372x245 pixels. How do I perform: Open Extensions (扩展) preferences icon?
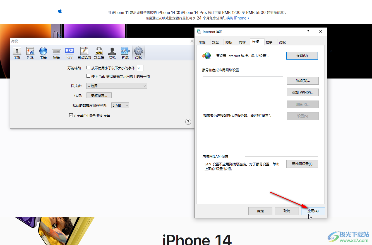(x=125, y=53)
